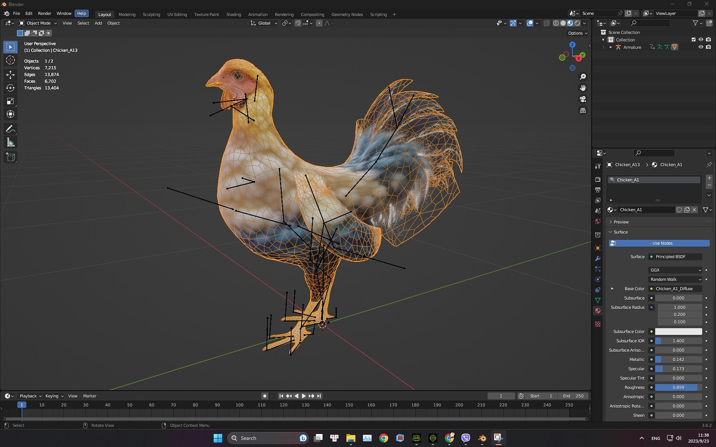
Task: Collapse the Surface panel
Action: coord(659,232)
